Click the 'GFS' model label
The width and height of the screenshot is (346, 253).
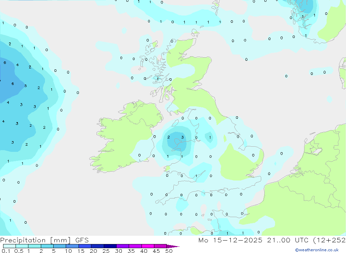(82, 240)
